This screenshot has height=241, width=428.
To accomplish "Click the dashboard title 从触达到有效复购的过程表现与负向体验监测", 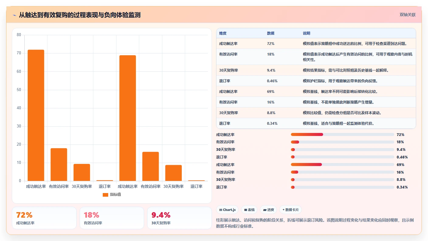I will click(x=80, y=15).
